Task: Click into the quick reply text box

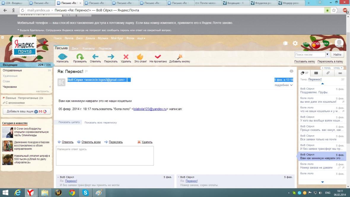Action: click(x=105, y=155)
